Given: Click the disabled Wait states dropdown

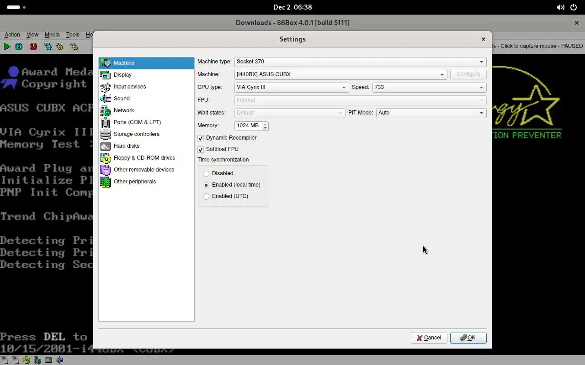Looking at the screenshot, I should point(290,113).
